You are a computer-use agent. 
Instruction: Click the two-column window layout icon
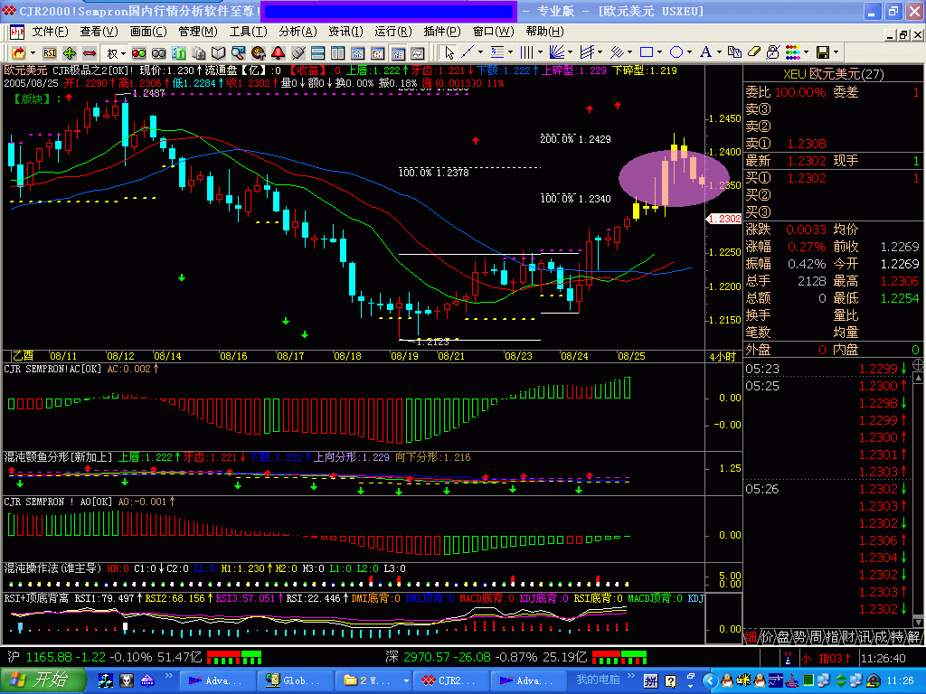pos(338,53)
